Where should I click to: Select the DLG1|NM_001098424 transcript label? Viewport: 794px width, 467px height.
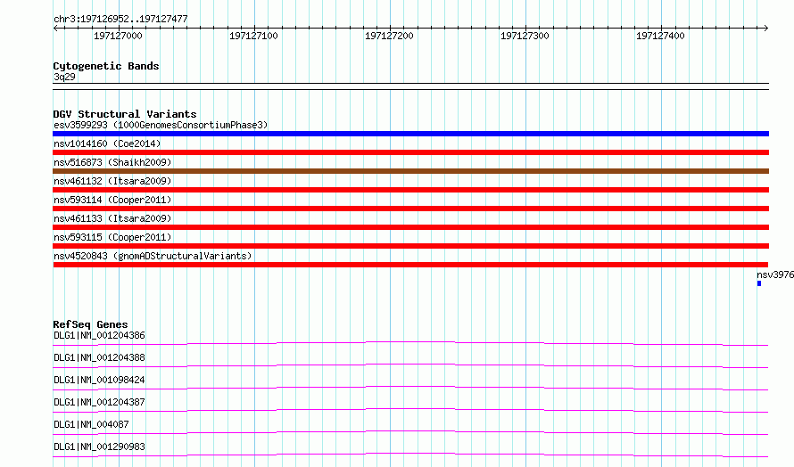[x=99, y=380]
